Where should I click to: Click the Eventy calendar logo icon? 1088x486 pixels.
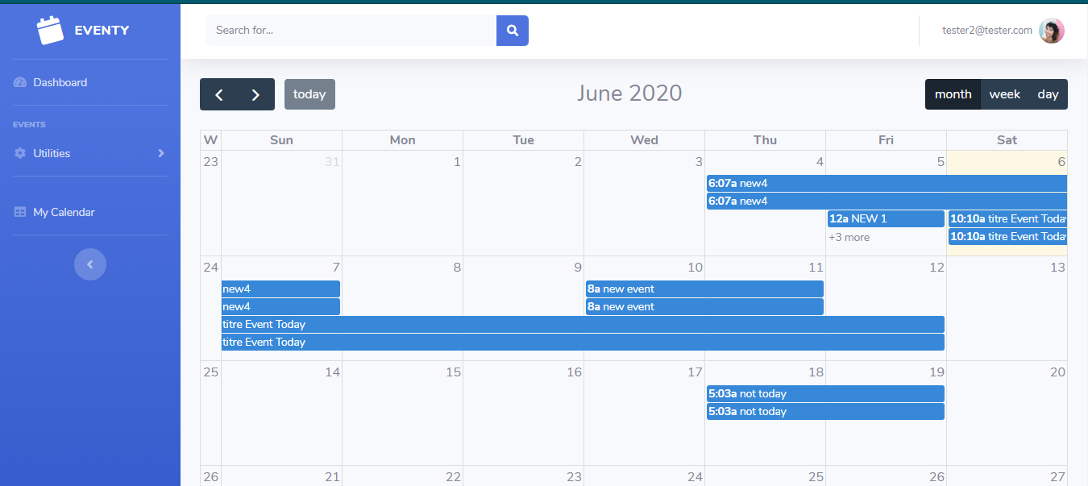(x=49, y=30)
